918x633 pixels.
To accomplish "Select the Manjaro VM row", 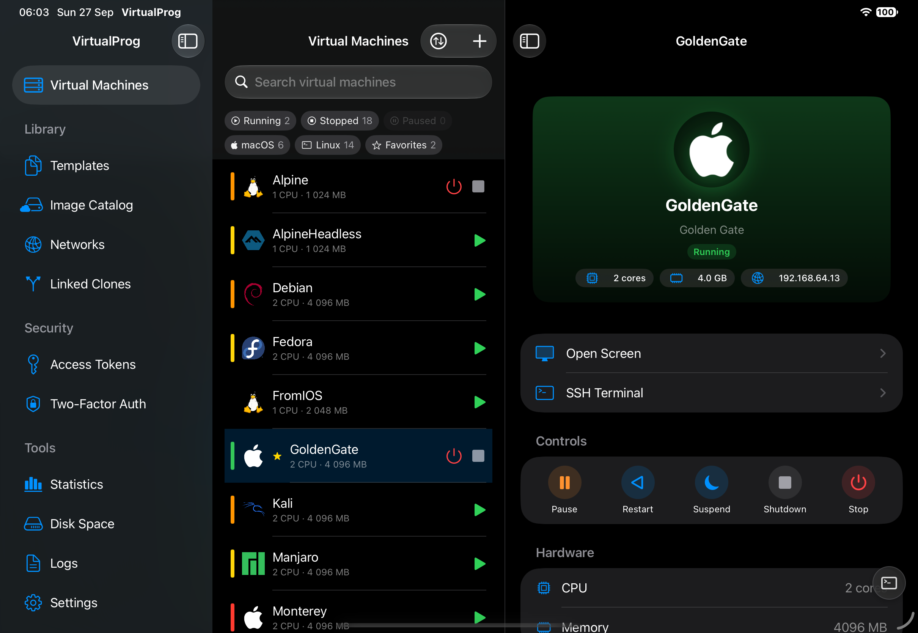I will pyautogui.click(x=358, y=564).
